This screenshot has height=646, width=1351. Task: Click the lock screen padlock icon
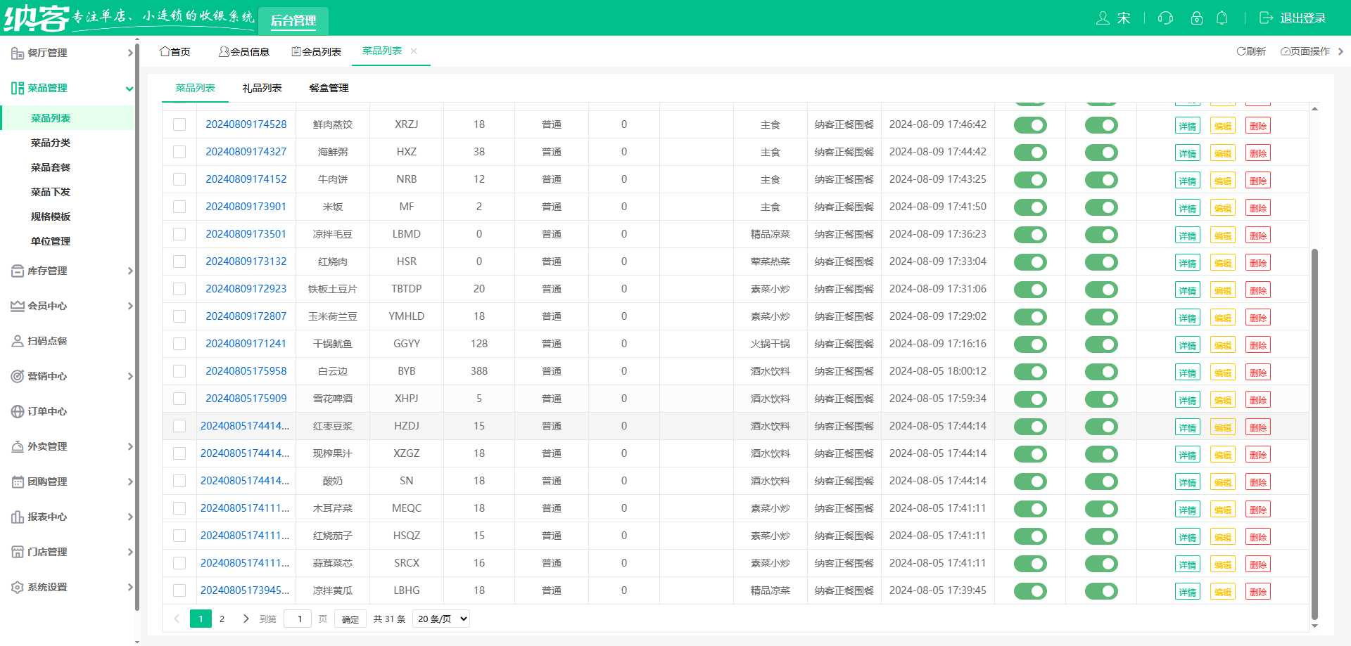pos(1196,18)
